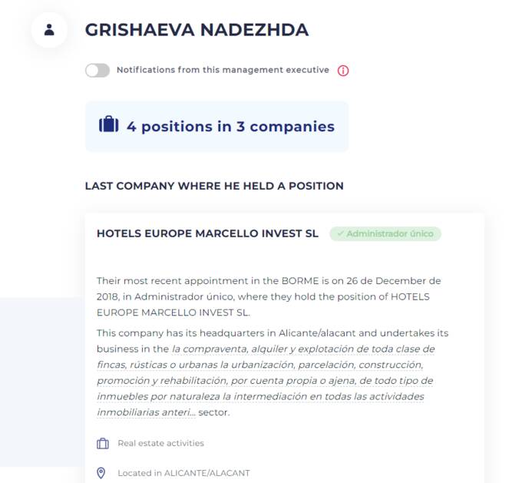Image resolution: width=522 pixels, height=483 pixels.
Task: Click the profile avatar icon
Action: pos(49,30)
